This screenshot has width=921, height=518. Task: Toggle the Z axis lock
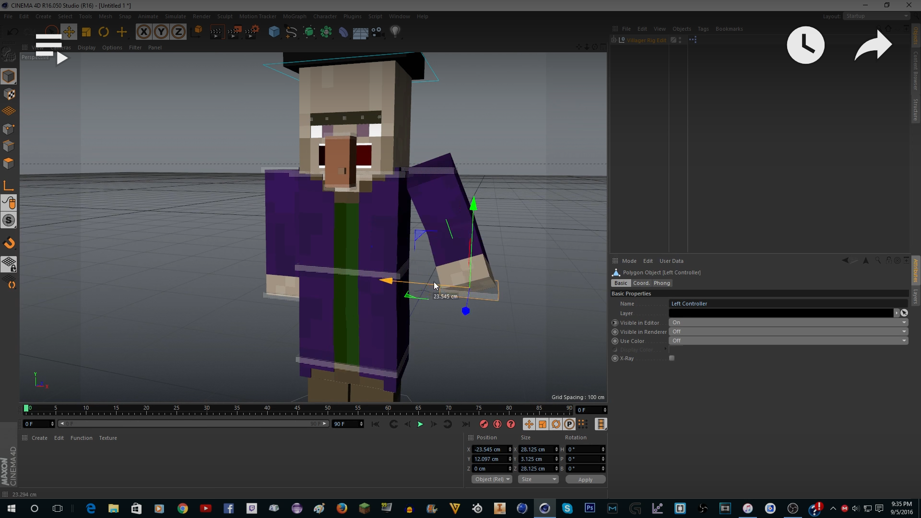coord(178,32)
